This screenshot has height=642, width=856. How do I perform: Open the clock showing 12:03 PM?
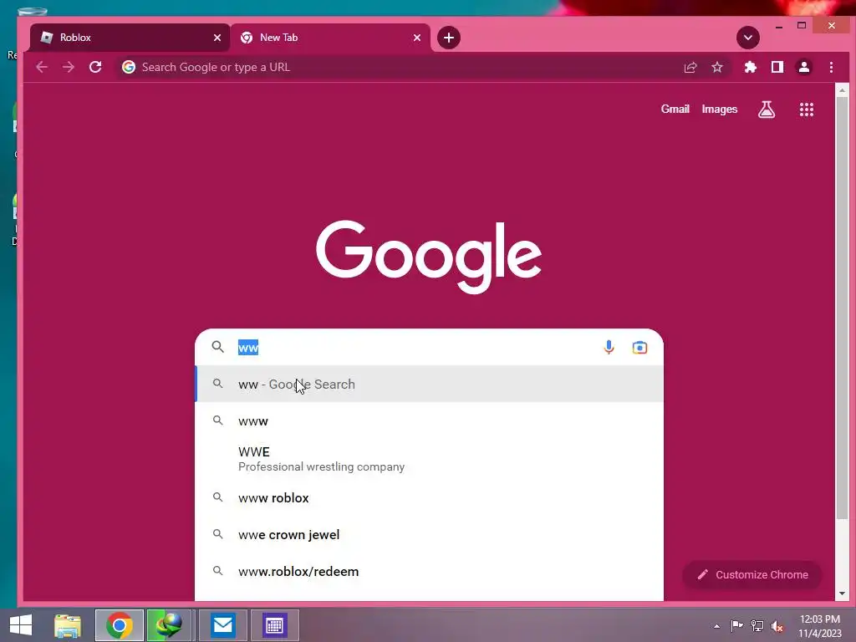820,626
